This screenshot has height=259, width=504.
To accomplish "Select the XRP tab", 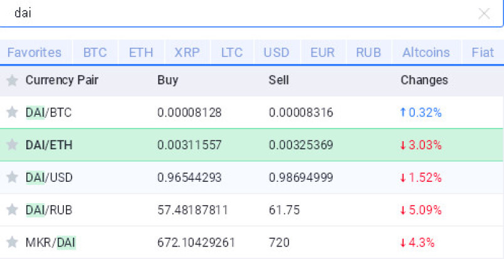I will point(187,52).
